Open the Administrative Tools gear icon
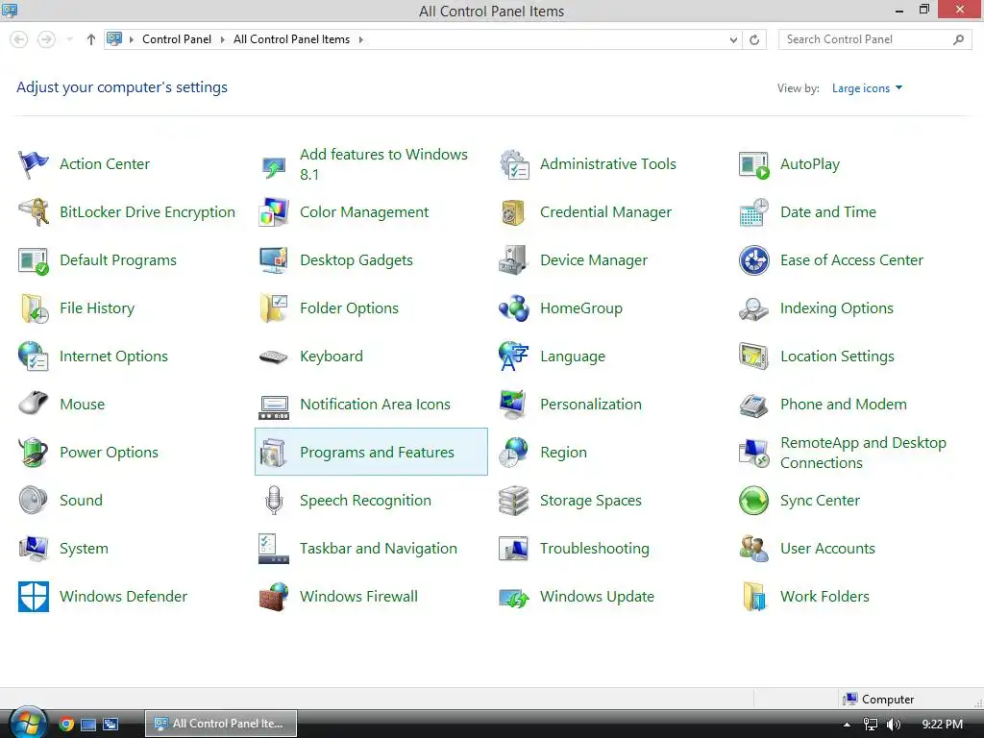The image size is (984, 738). pyautogui.click(x=514, y=164)
